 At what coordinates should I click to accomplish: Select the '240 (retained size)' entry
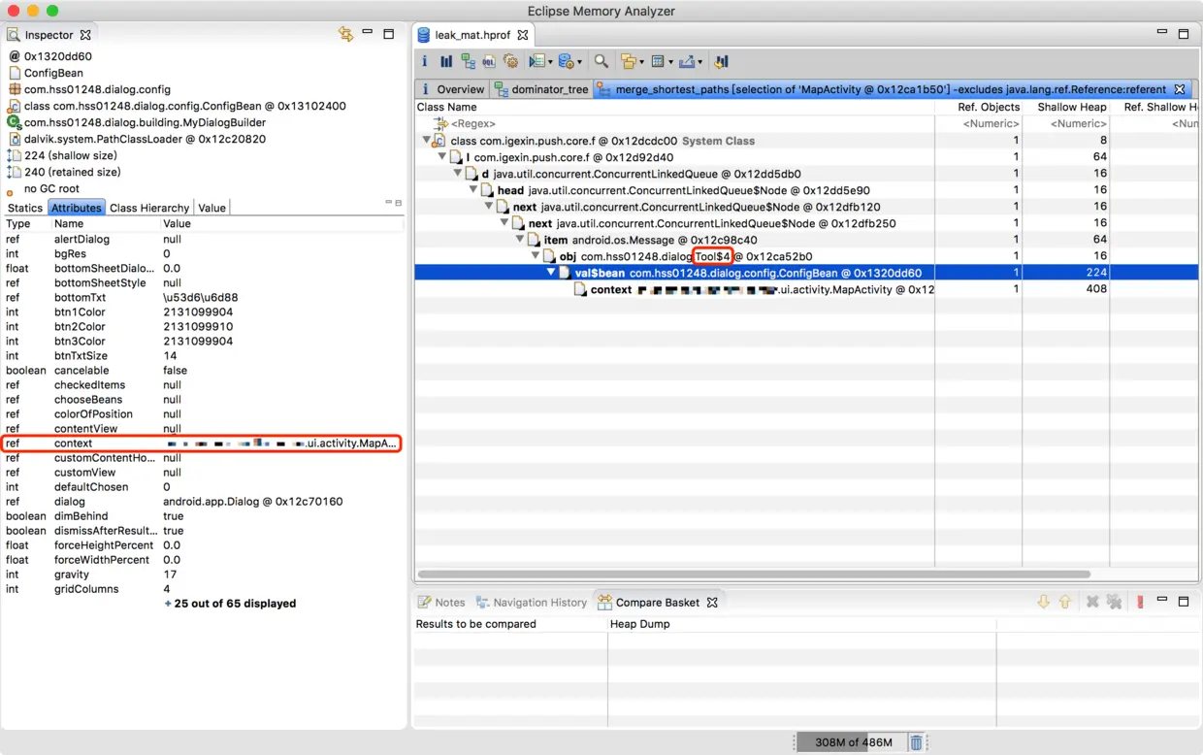tap(64, 172)
